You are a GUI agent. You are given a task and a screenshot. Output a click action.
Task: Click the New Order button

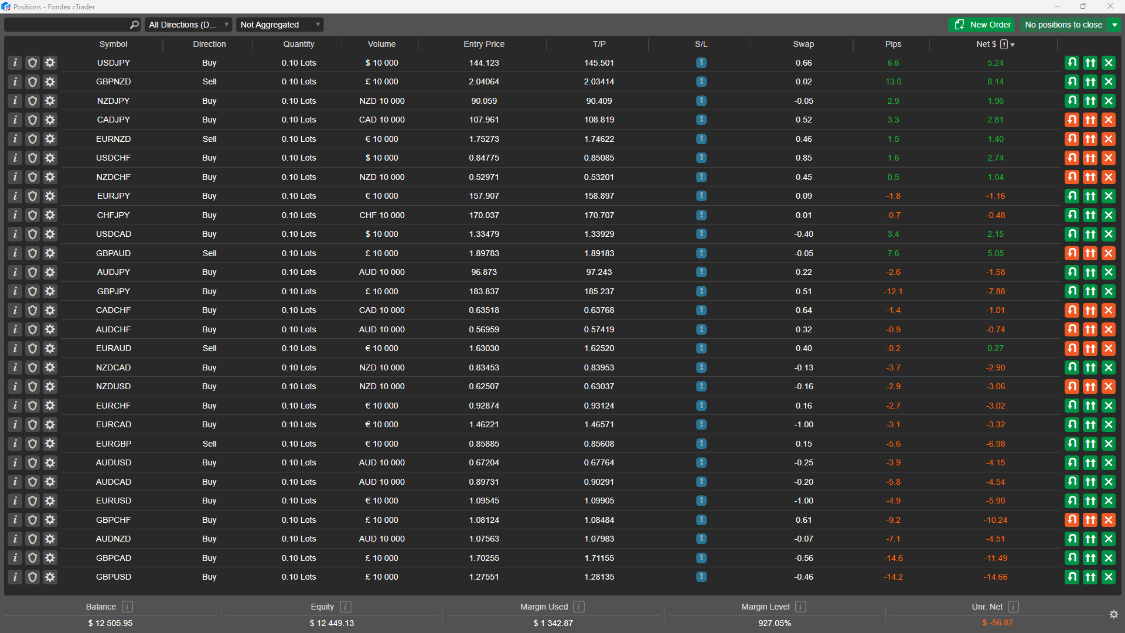tap(981, 25)
